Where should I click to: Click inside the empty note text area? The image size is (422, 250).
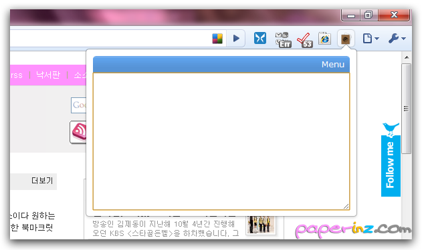pyautogui.click(x=221, y=141)
